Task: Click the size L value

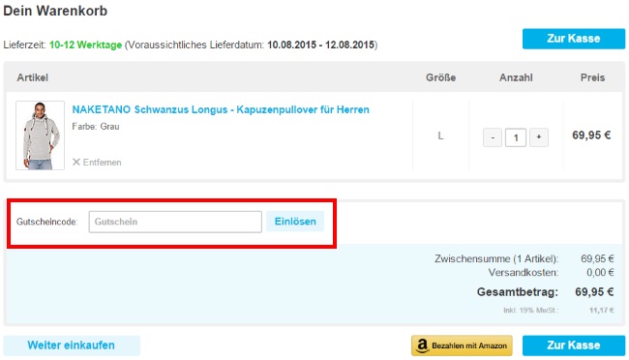Action: point(440,136)
